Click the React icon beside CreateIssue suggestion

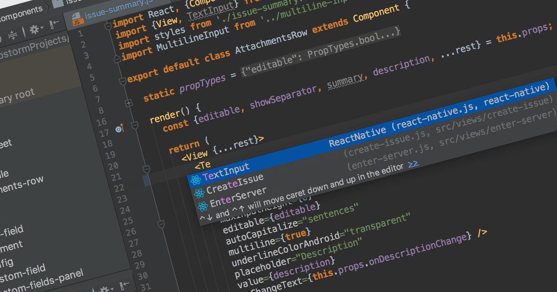[x=199, y=193]
